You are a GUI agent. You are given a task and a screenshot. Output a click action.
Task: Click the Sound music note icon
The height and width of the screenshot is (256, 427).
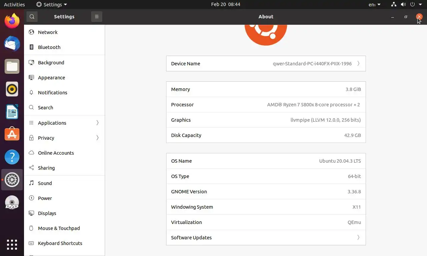click(31, 183)
